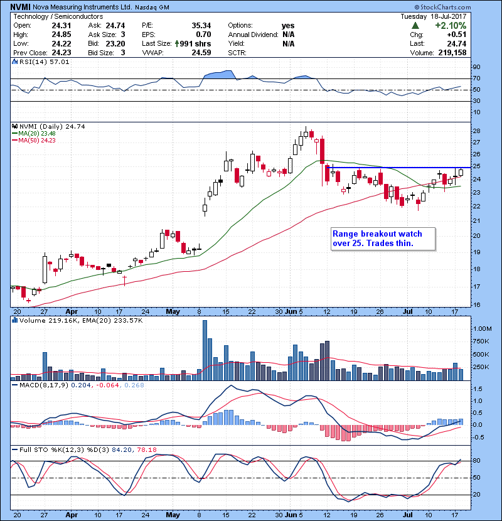Click the bar icon before the Volume label
The width and height of the screenshot is (502, 521).
(x=14, y=321)
